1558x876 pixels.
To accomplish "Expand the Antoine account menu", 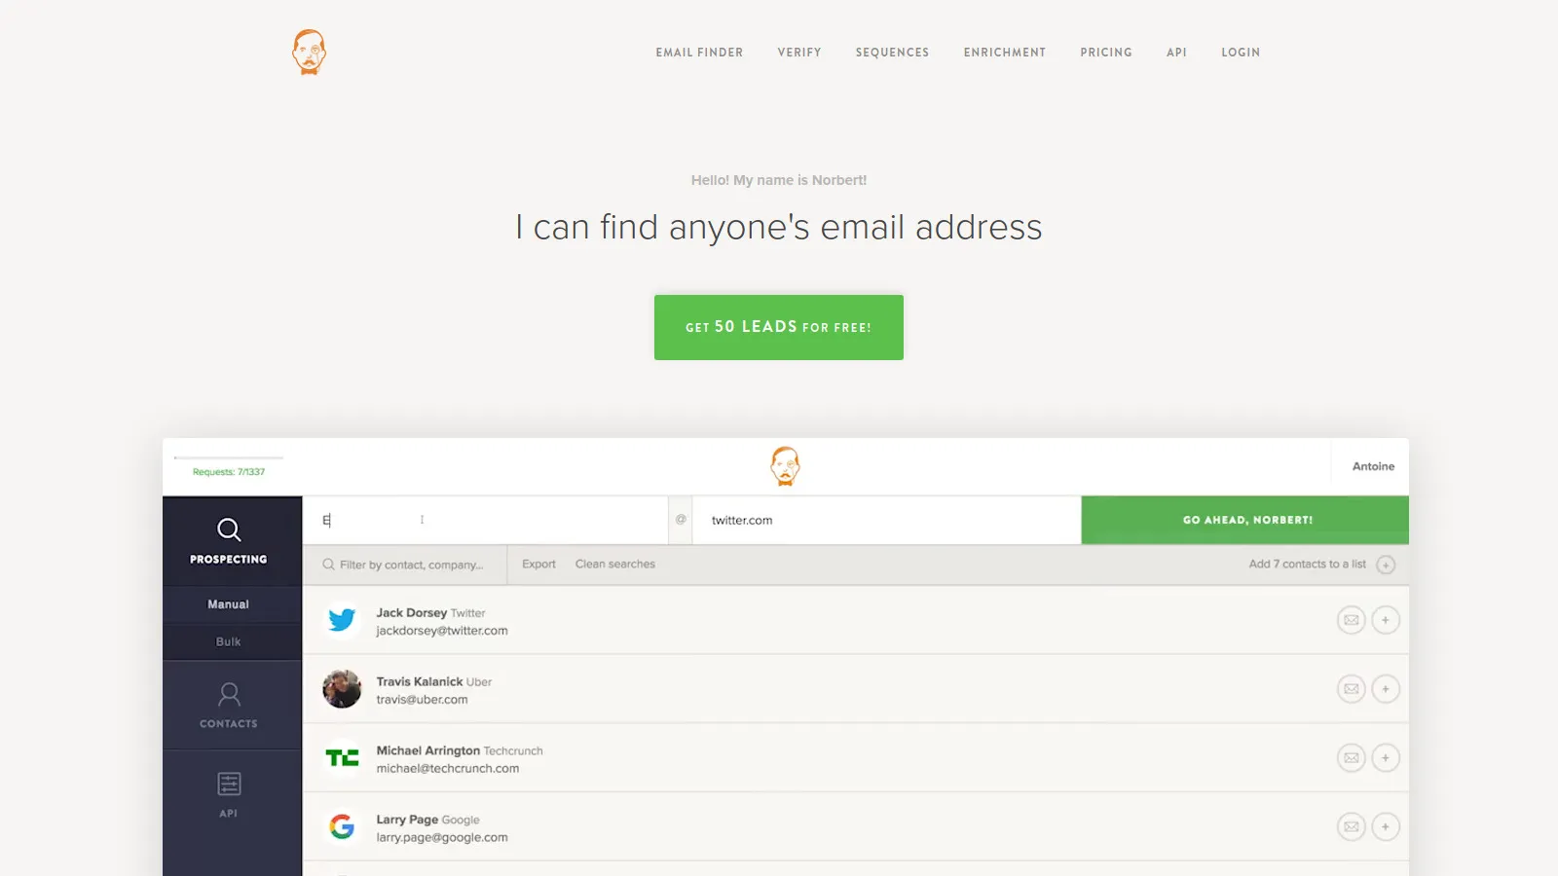I will pos(1371,465).
